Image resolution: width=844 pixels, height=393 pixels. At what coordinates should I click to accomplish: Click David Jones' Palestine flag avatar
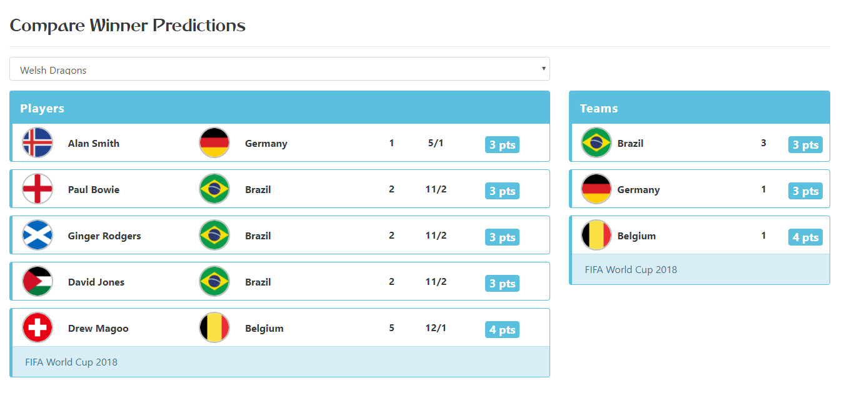pos(38,281)
